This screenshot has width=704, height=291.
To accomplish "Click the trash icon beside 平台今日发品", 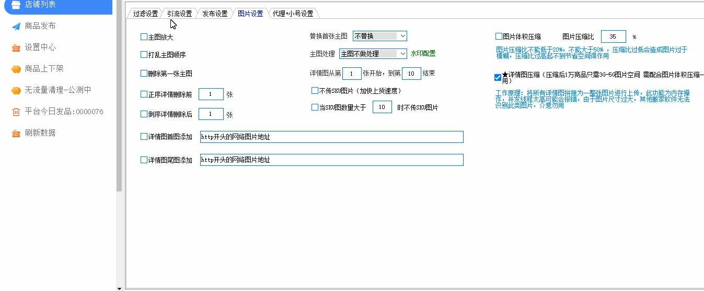I will (x=16, y=112).
